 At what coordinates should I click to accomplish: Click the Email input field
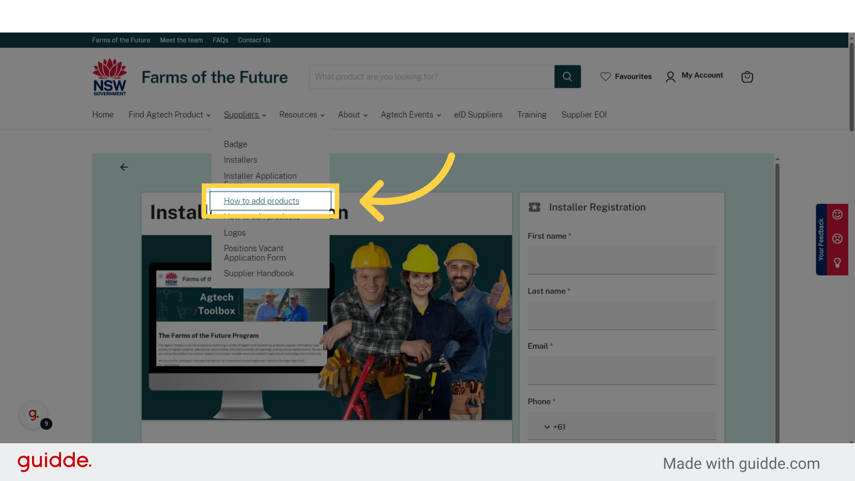[622, 370]
